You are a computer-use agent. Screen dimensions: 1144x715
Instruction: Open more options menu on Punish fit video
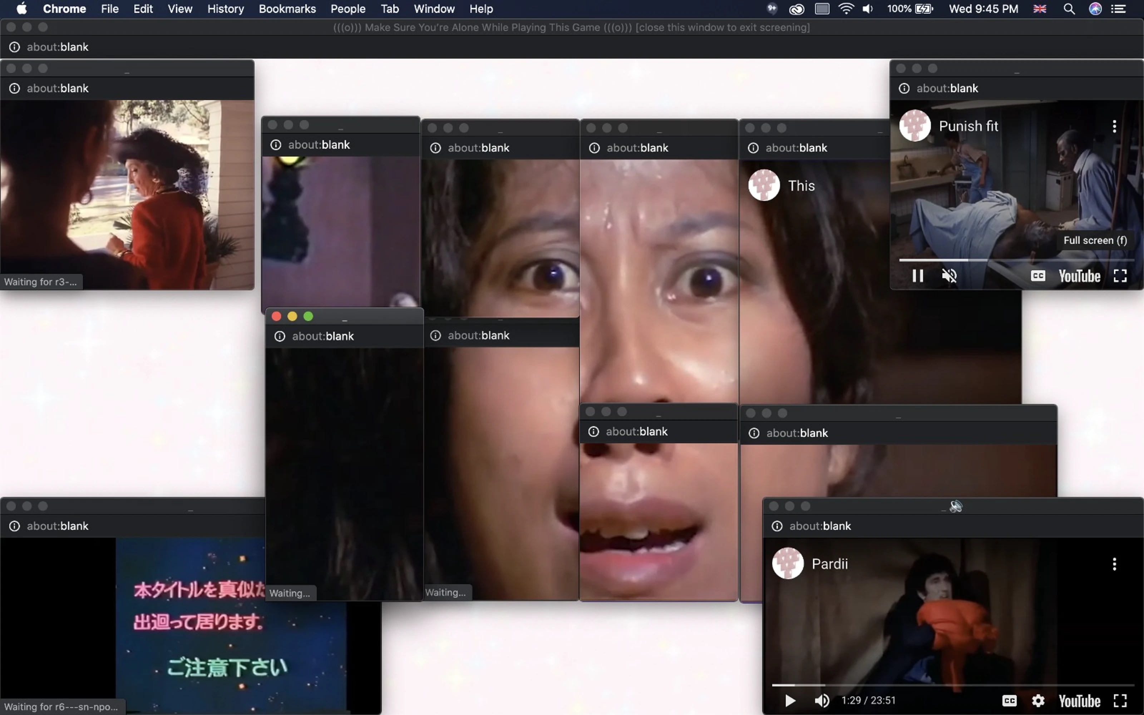click(1114, 126)
